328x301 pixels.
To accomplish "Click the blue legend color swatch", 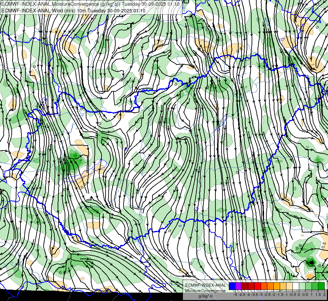I will (232, 286).
